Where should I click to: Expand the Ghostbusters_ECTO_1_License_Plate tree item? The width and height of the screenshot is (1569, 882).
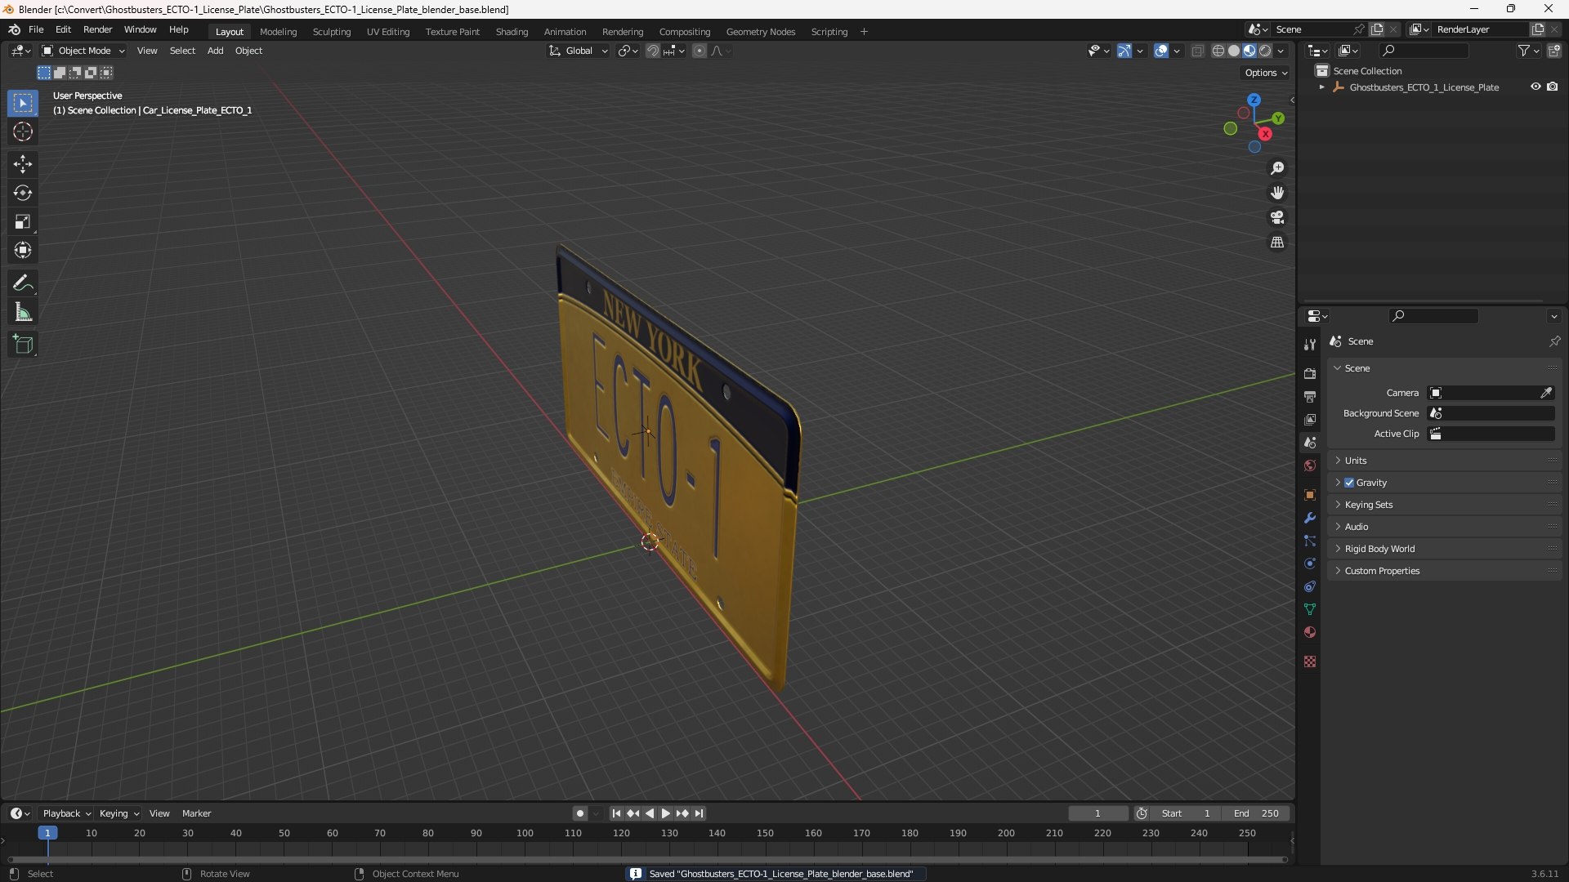(x=1321, y=87)
